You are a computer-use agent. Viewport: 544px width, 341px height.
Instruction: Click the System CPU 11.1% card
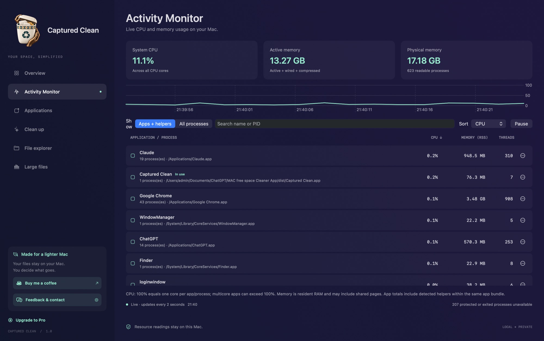[x=191, y=60]
